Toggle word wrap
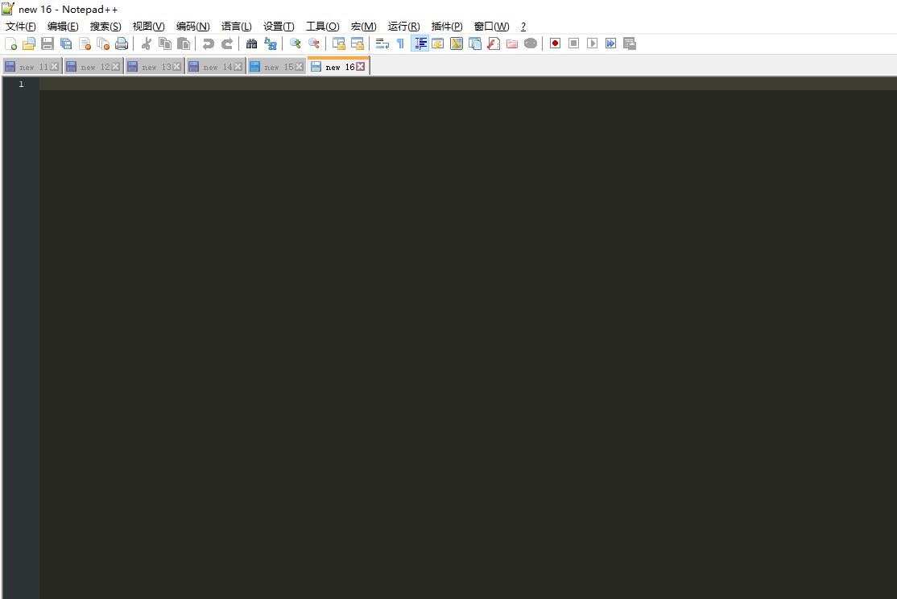This screenshot has width=897, height=599. [x=382, y=43]
